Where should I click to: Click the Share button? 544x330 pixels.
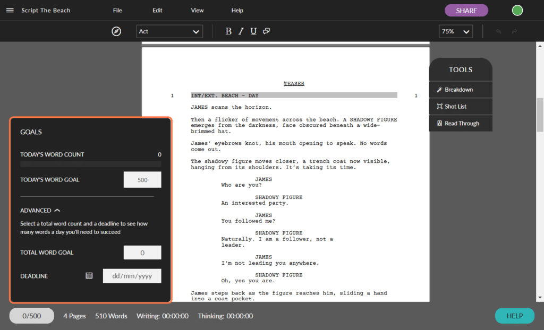click(x=466, y=11)
